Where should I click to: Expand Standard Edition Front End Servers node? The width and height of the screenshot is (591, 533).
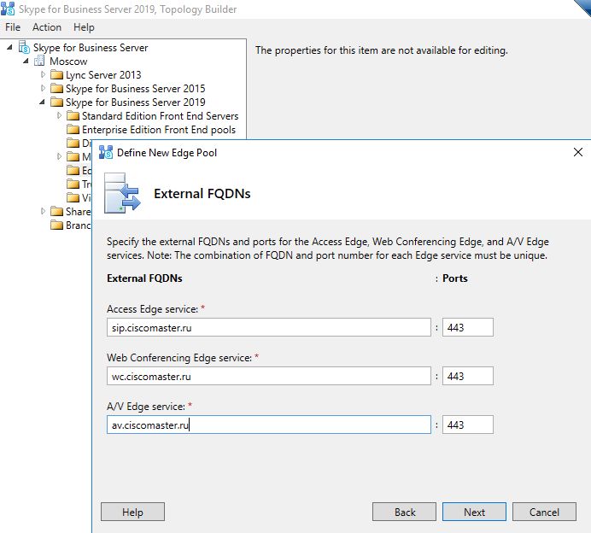coord(59,115)
